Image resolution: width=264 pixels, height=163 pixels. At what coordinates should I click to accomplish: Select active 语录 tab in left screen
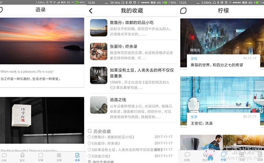click(77, 157)
